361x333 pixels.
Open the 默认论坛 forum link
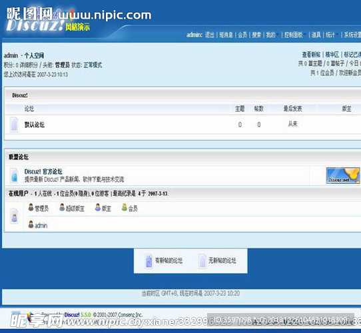click(35, 125)
